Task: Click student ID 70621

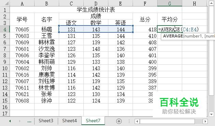Action: 22,94
